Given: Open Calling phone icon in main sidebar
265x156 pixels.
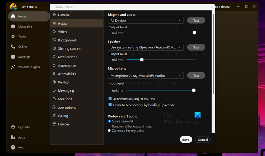Looking at the screenshot, I should click(13, 47).
